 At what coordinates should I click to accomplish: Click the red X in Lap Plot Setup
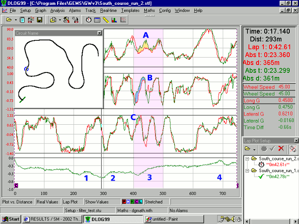pos(281,149)
